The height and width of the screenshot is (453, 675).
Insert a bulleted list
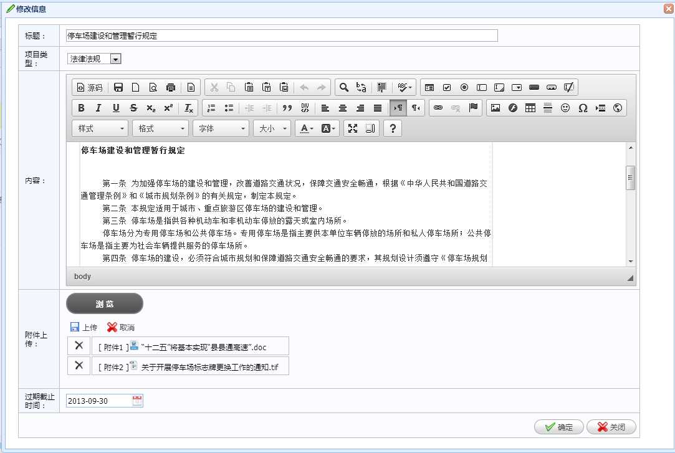coord(229,108)
